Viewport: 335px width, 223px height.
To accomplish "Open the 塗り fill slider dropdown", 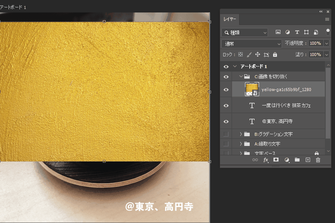I will pos(327,54).
